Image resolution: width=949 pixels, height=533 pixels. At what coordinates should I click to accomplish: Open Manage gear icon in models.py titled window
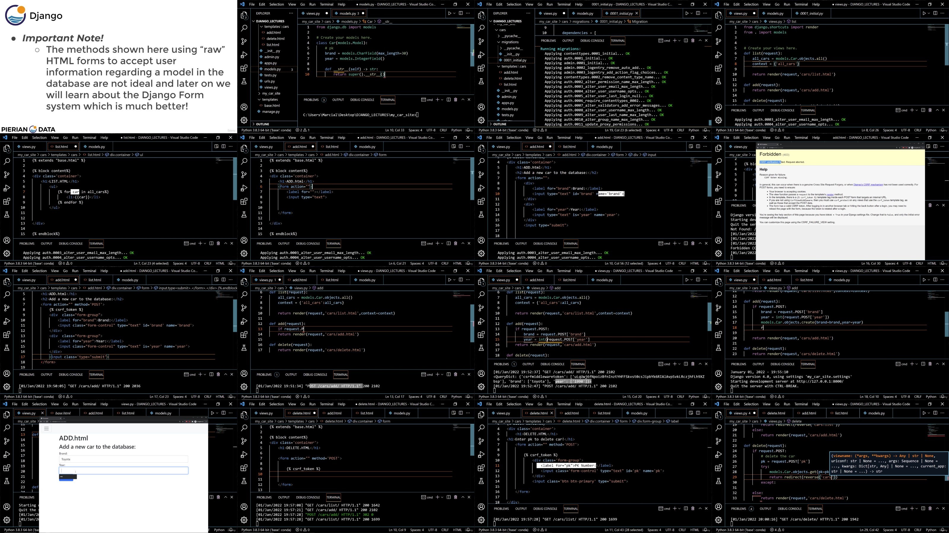(x=244, y=120)
